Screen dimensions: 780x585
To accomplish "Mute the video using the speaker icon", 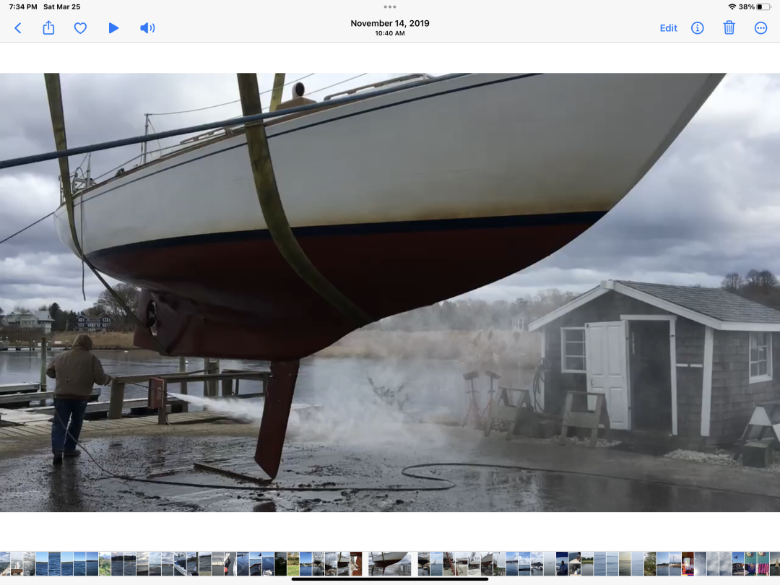I will (147, 28).
